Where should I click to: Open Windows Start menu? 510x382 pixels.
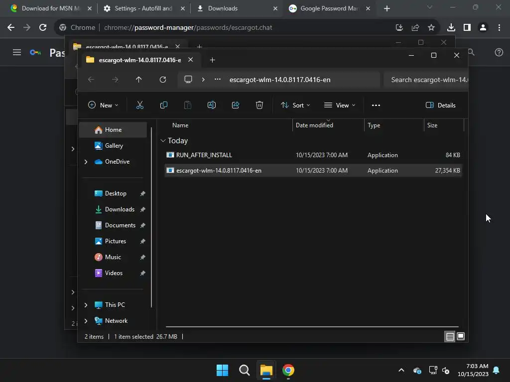223,370
